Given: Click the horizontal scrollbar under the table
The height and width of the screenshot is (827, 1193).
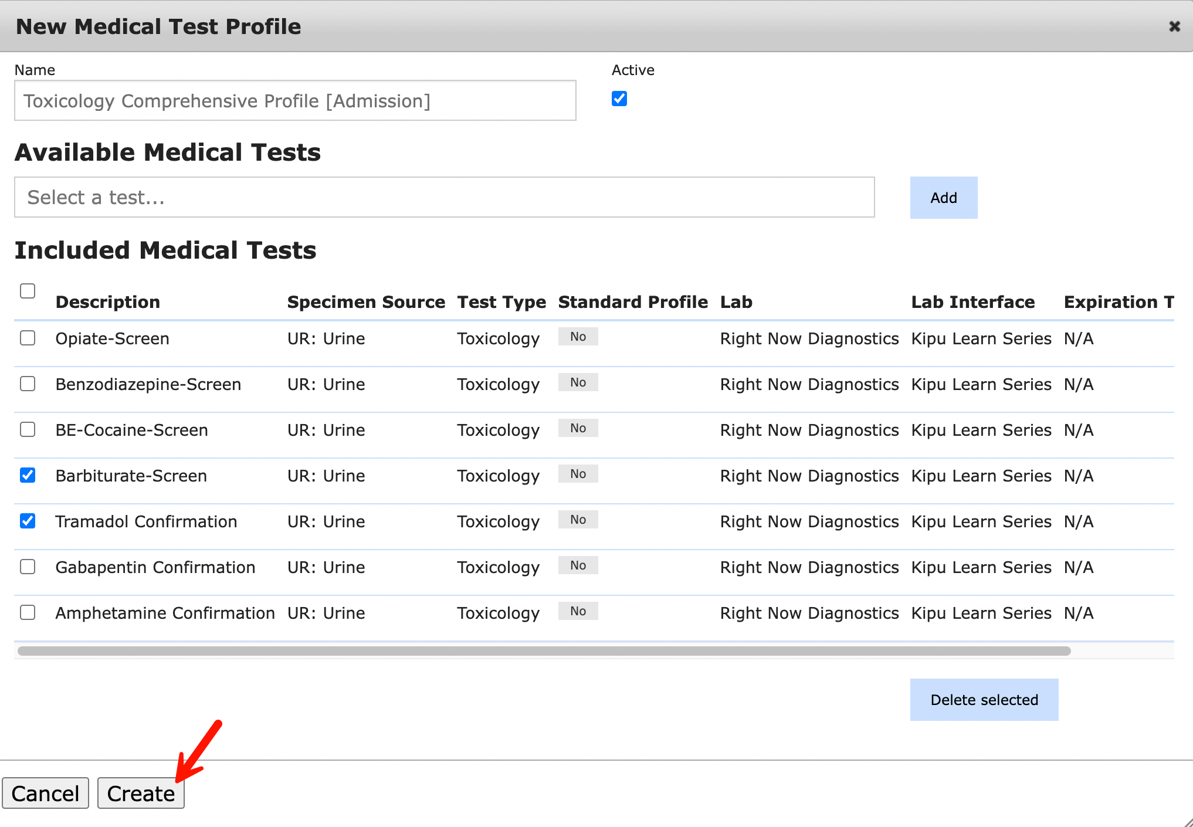Looking at the screenshot, I should tap(544, 651).
